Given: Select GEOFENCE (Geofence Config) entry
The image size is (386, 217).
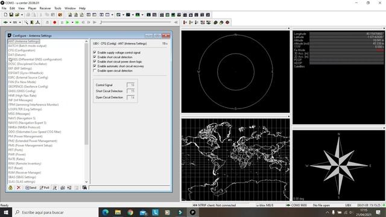Looking at the screenshot, I should point(28,86).
